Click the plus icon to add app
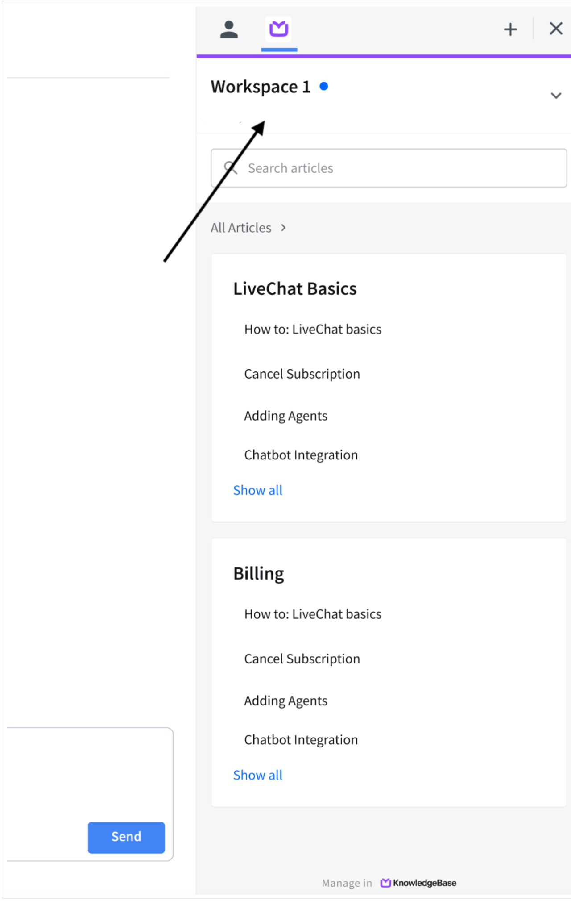This screenshot has width=571, height=901. tap(510, 29)
